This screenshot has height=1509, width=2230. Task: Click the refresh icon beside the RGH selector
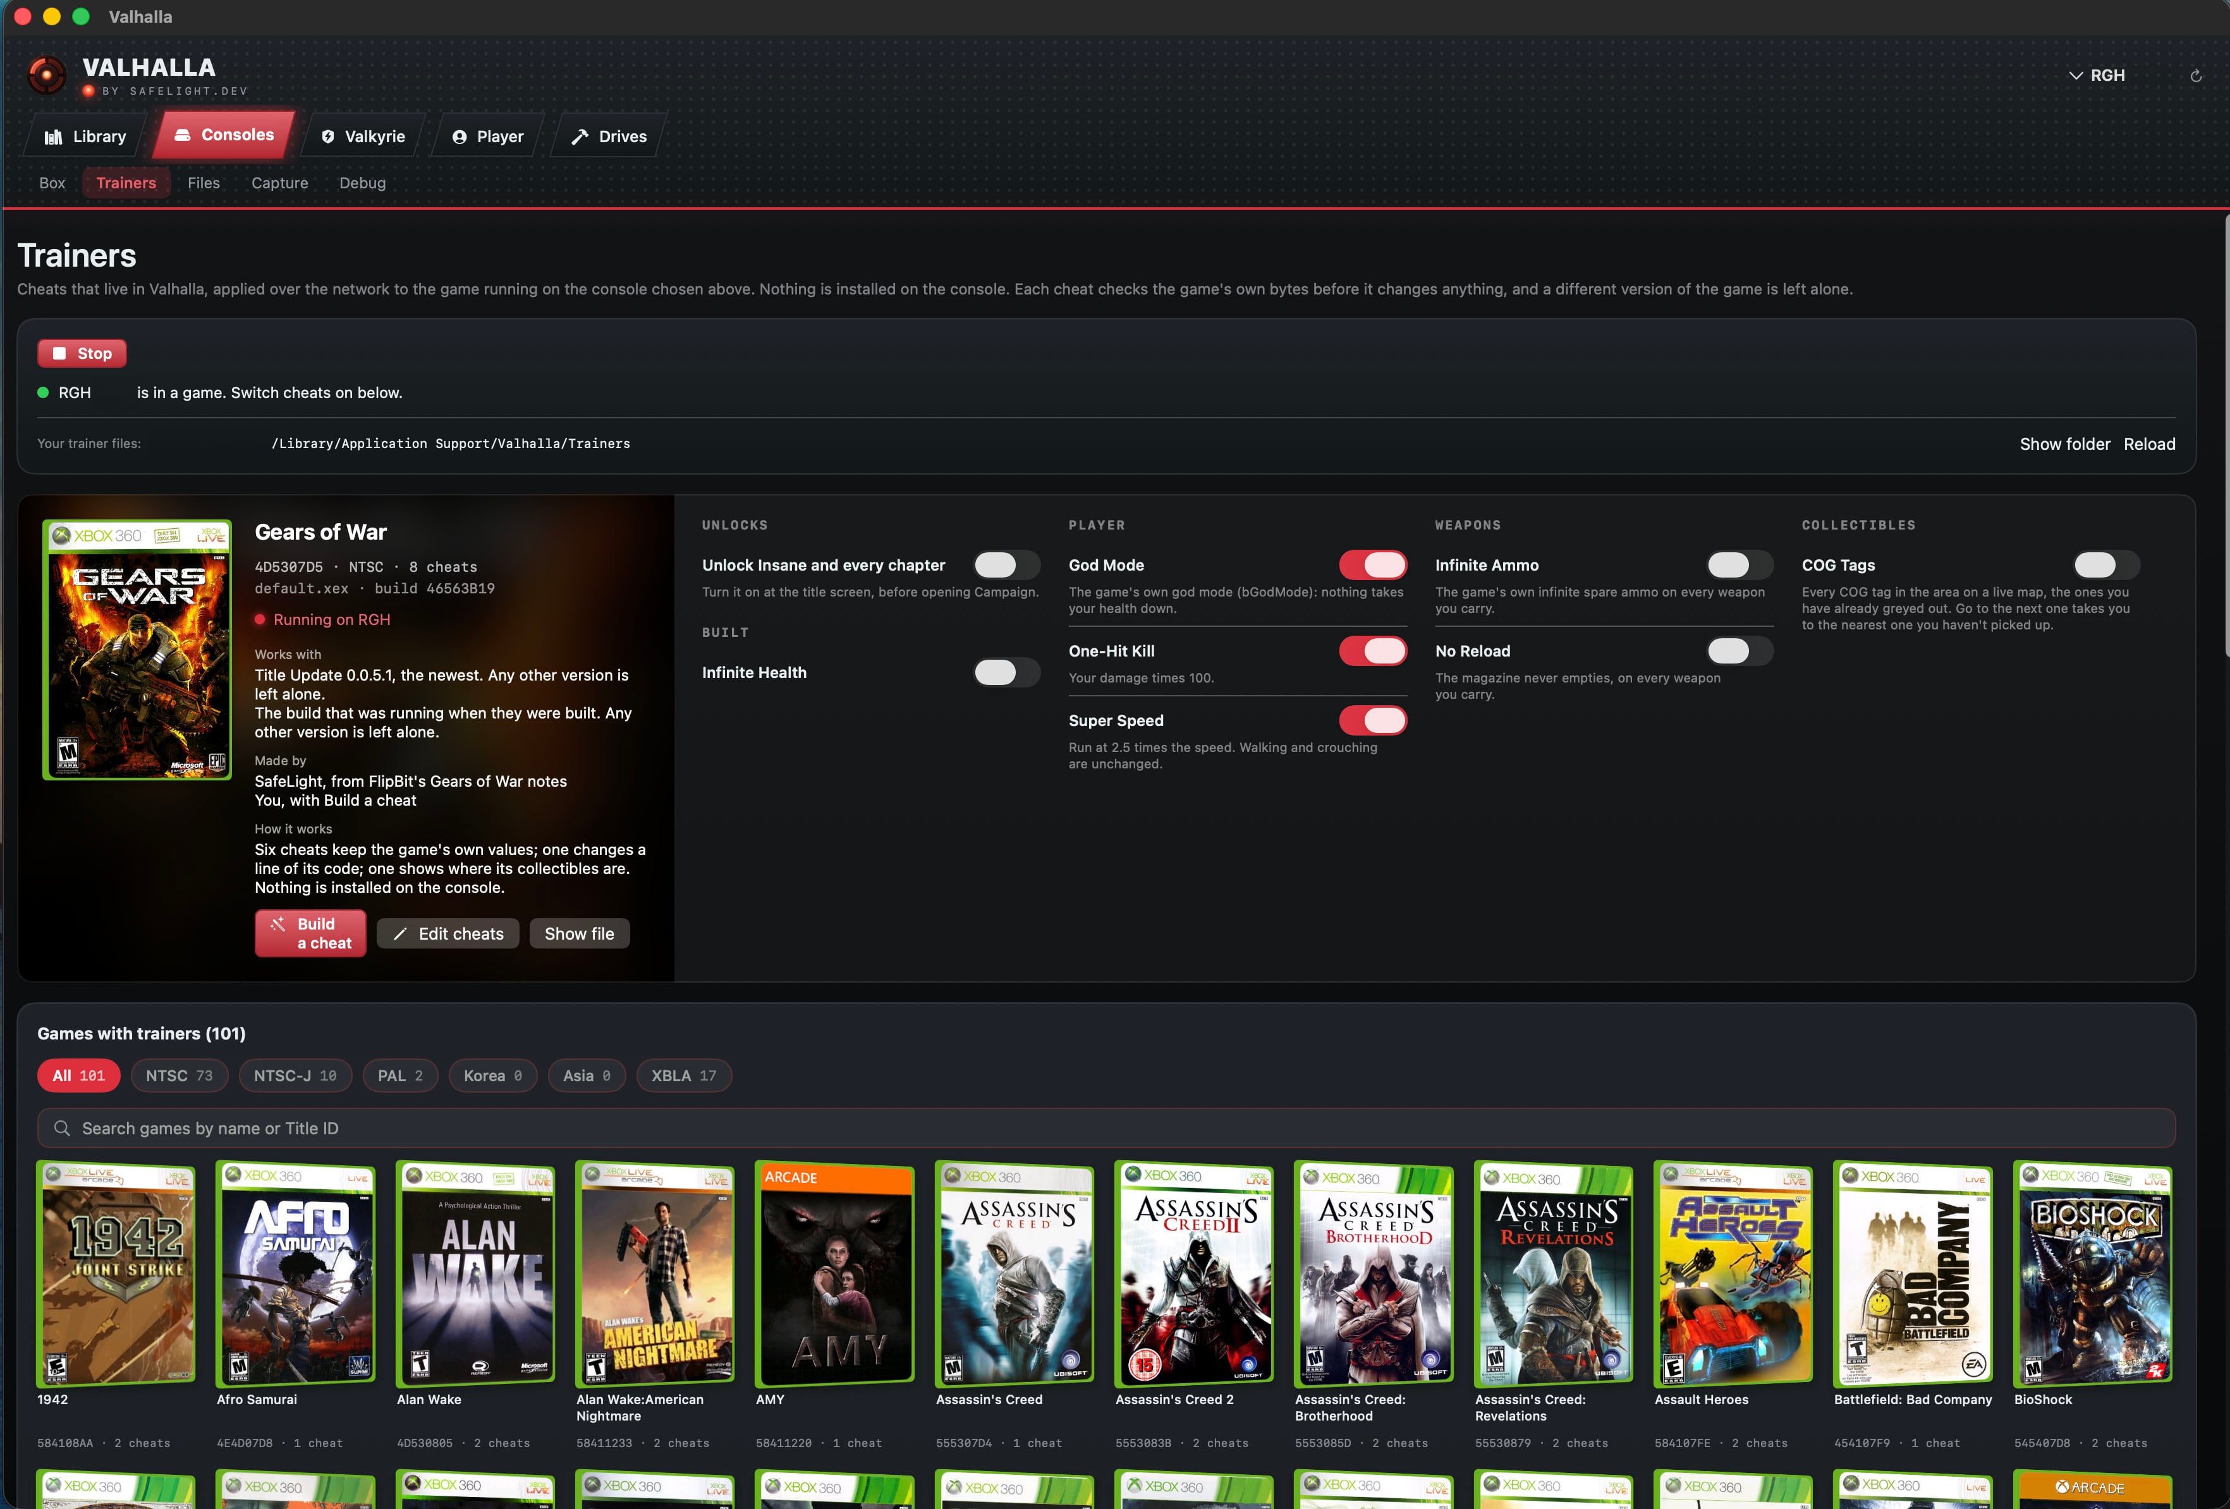pyautogui.click(x=2195, y=76)
